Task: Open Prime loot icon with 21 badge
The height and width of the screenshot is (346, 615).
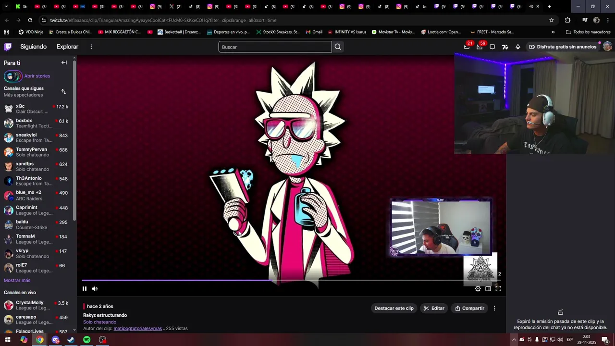Action: 467,47
